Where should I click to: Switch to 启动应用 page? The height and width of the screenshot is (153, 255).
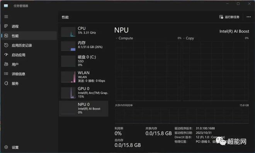click(x=19, y=55)
